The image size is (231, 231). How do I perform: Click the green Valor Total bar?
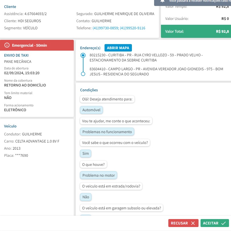pyautogui.click(x=196, y=32)
